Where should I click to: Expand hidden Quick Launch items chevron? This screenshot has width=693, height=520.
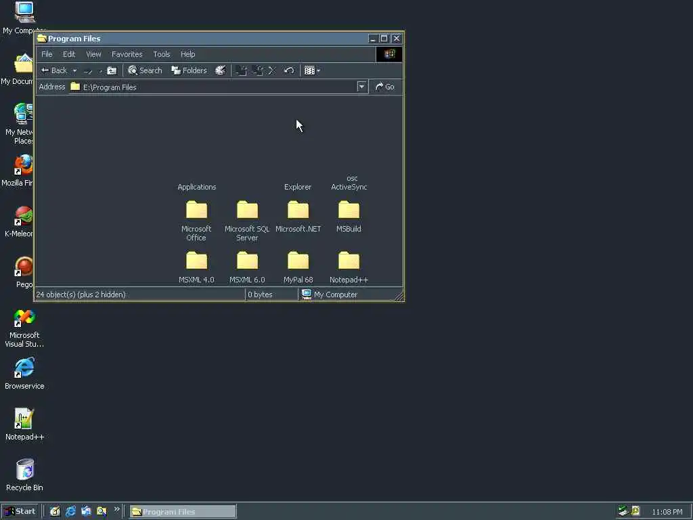116,509
